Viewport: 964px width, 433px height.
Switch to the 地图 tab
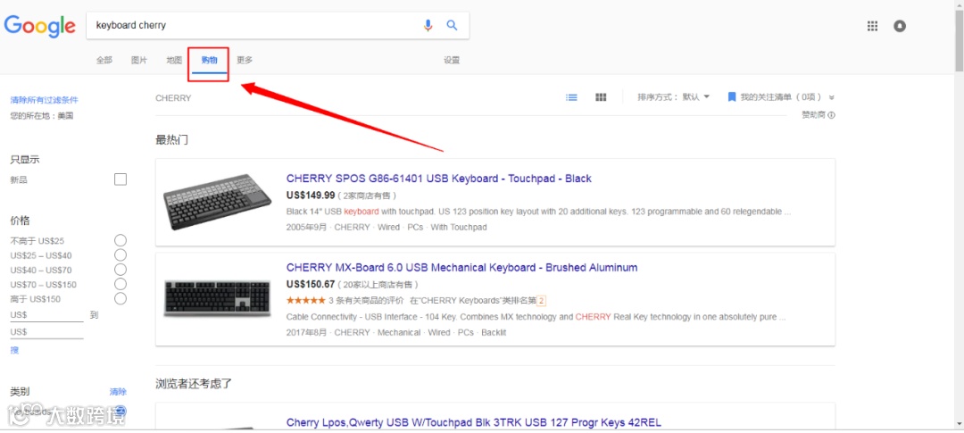click(x=174, y=61)
